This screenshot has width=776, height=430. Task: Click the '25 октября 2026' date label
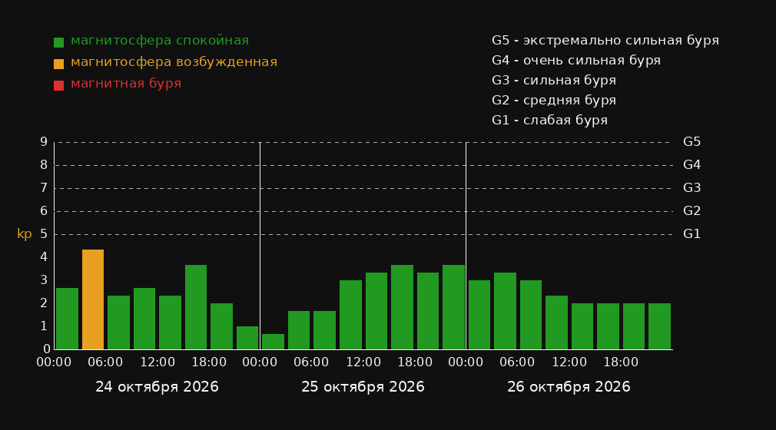[363, 387]
